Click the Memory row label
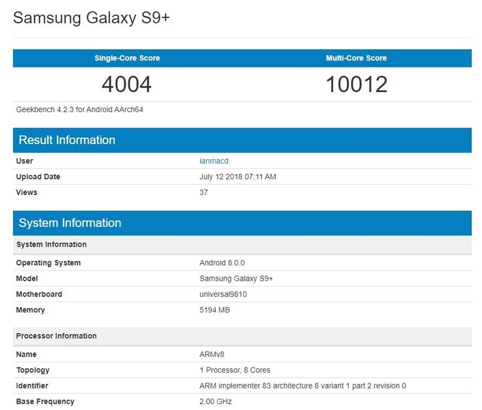Screen dimensions: 482x410 point(31,310)
